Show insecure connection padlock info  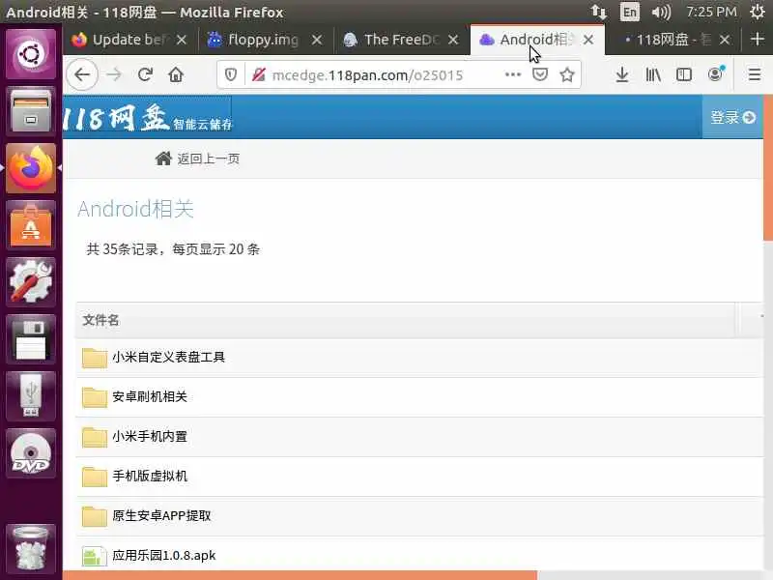[258, 75]
